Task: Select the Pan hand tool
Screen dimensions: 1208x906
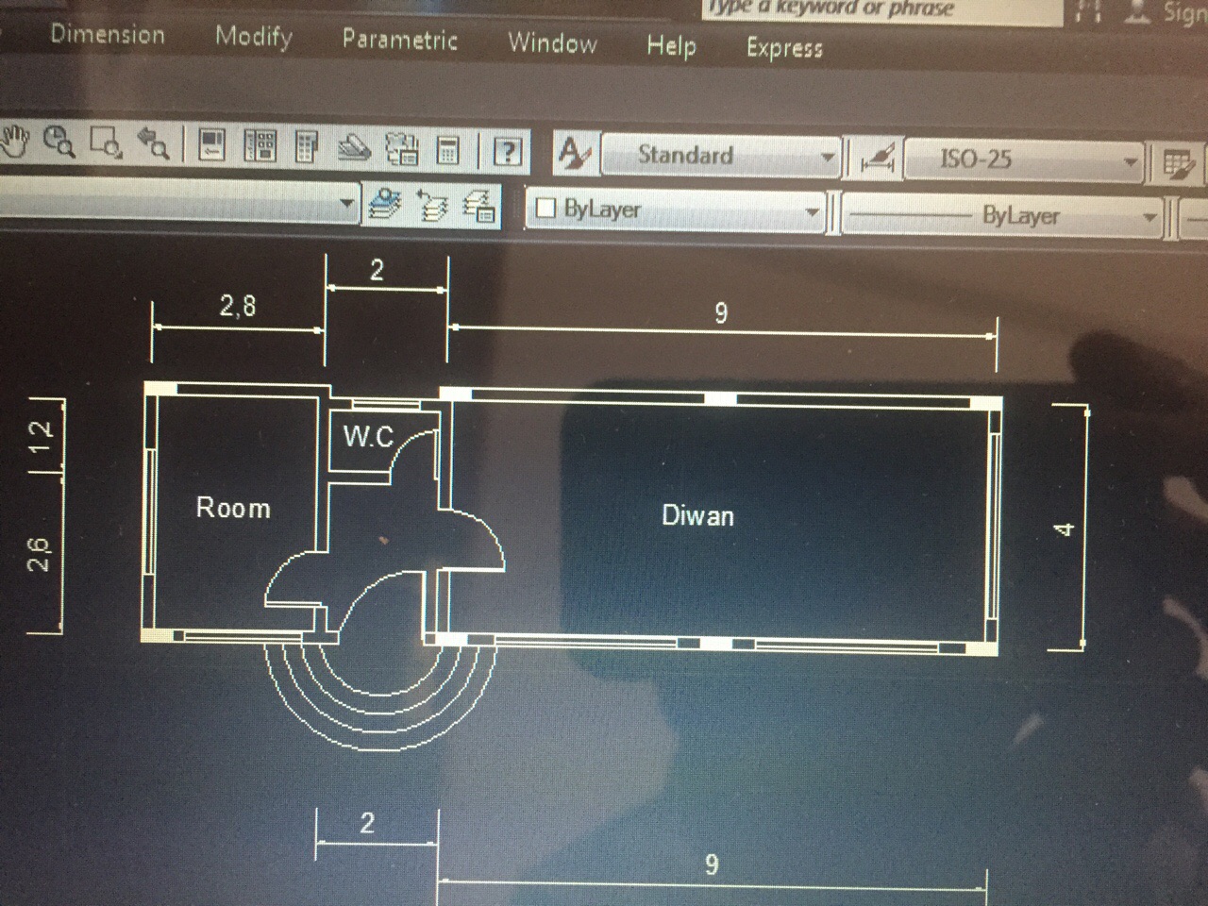Action: pos(16,142)
